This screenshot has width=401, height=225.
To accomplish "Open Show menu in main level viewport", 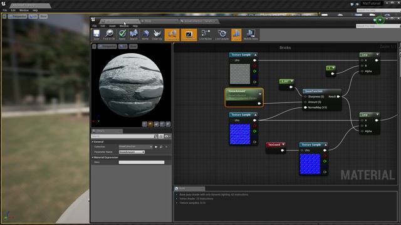I will pyautogui.click(x=43, y=16).
